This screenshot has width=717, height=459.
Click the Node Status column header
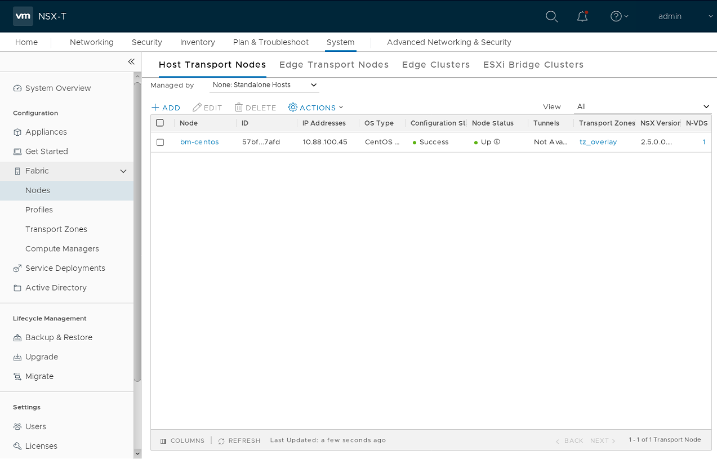coord(493,123)
